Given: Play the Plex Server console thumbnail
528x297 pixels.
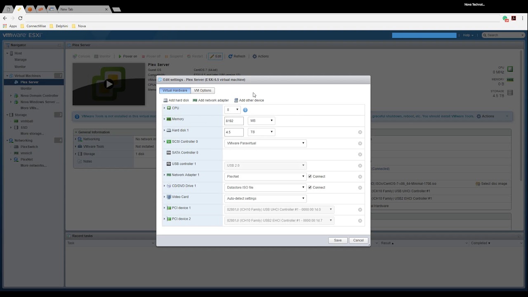Looking at the screenshot, I should pyautogui.click(x=108, y=84).
